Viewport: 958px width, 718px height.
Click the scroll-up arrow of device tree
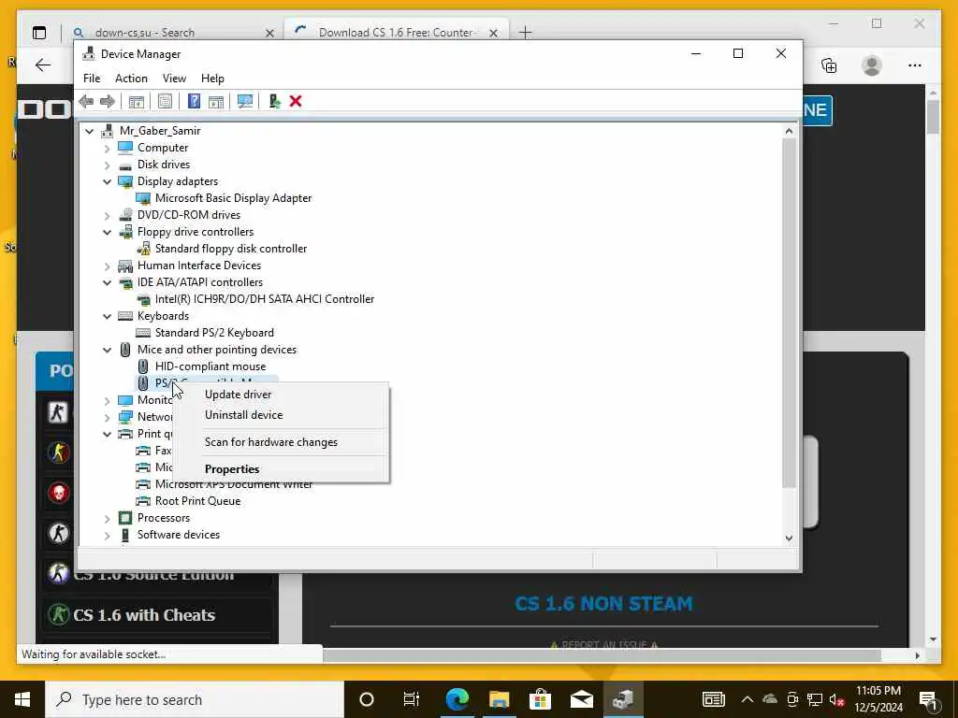point(789,131)
